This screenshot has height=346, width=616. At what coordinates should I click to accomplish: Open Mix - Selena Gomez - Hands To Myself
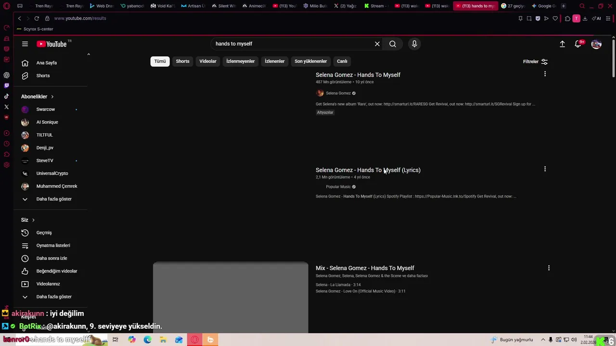tap(365, 268)
